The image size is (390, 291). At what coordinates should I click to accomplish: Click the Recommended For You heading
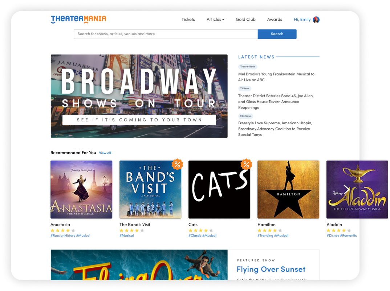point(73,153)
